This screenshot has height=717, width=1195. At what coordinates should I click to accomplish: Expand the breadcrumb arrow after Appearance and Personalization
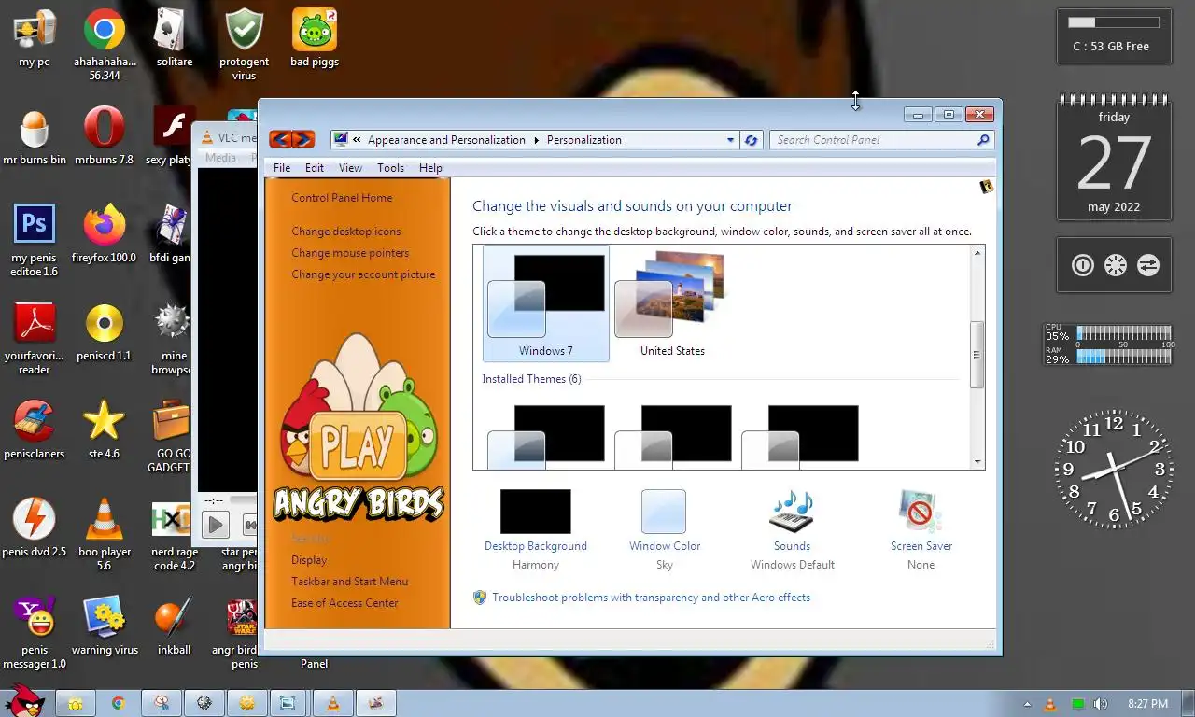[537, 140]
